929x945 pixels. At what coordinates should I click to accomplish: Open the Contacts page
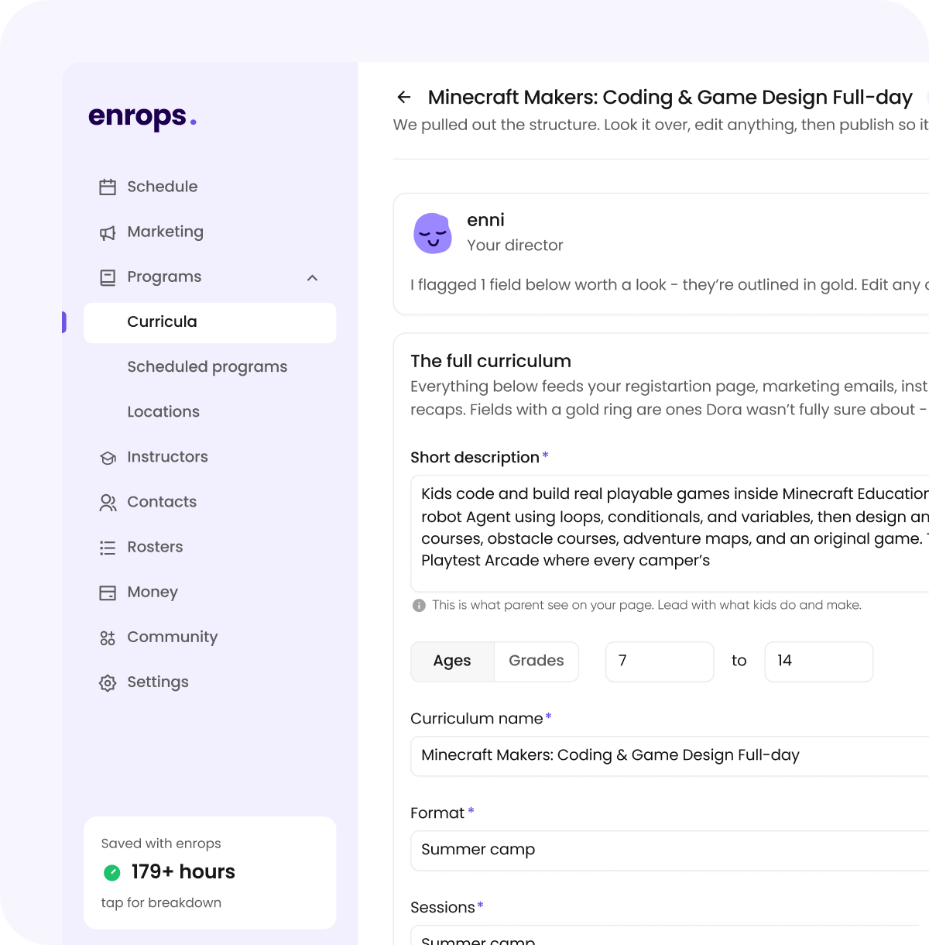coord(210,502)
